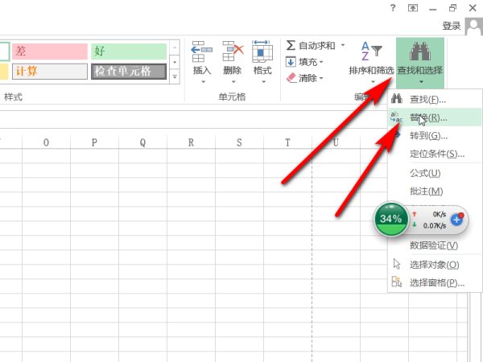Choose Go To (G) menu item
483x362 pixels.
click(435, 135)
